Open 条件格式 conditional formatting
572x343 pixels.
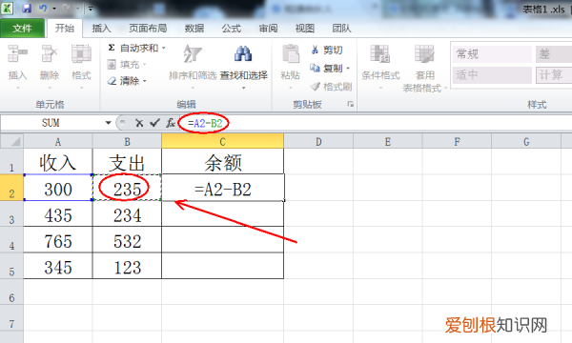pos(380,66)
